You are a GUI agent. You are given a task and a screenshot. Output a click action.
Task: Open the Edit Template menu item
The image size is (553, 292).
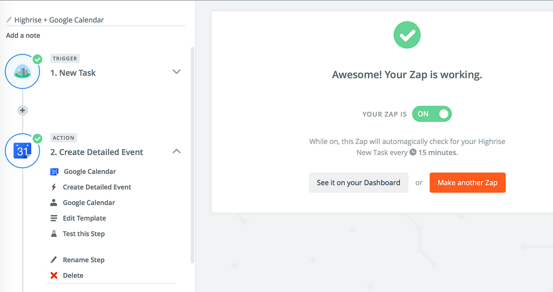click(x=84, y=218)
